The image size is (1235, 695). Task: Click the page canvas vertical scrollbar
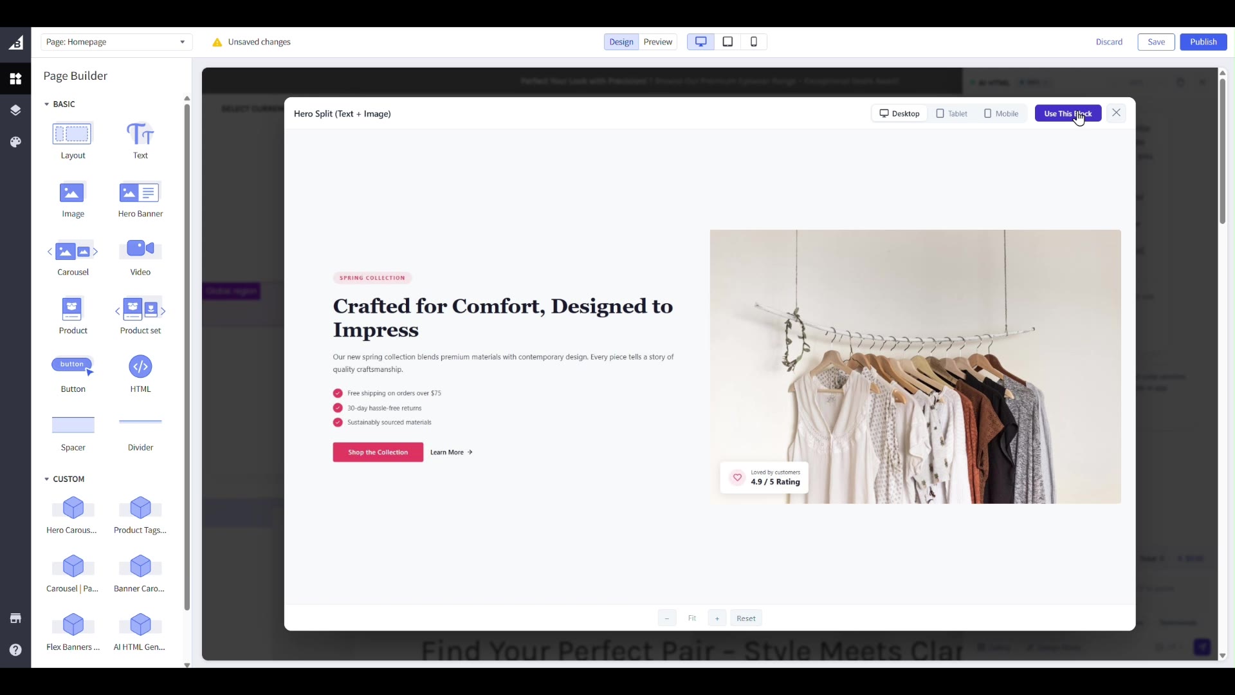coord(1222,151)
